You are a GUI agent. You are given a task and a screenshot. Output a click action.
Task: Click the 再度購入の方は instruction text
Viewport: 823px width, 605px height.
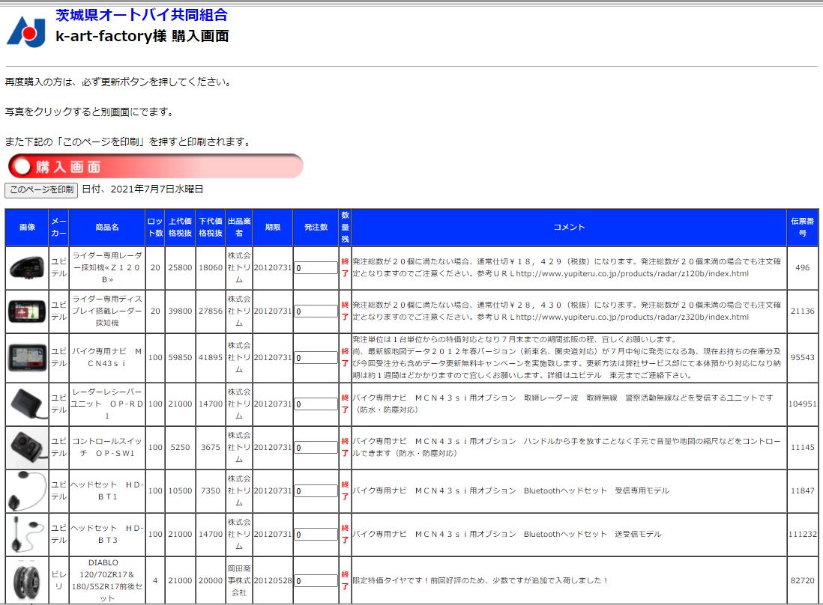pyautogui.click(x=118, y=82)
